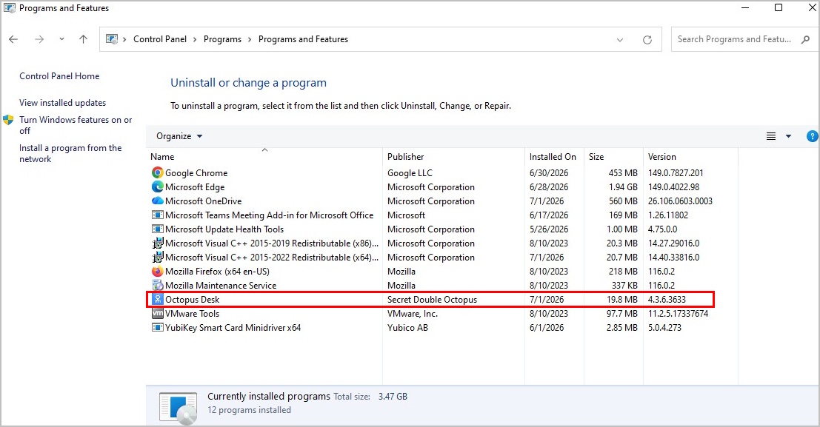Click the Microsoft OneDrive cloud icon

coord(158,201)
